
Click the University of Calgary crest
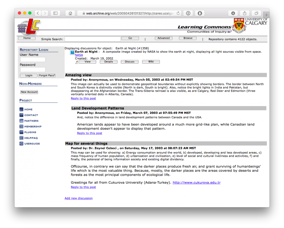point(238,25)
